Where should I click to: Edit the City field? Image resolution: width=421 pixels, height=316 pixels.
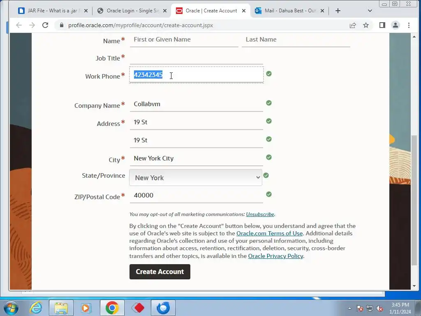(x=196, y=158)
